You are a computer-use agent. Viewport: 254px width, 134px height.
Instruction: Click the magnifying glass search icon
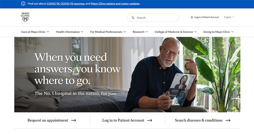coord(133,18)
